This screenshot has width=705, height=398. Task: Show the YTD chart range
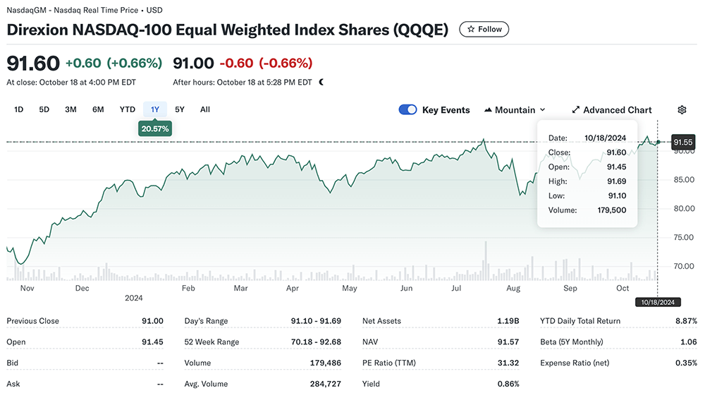pos(127,109)
